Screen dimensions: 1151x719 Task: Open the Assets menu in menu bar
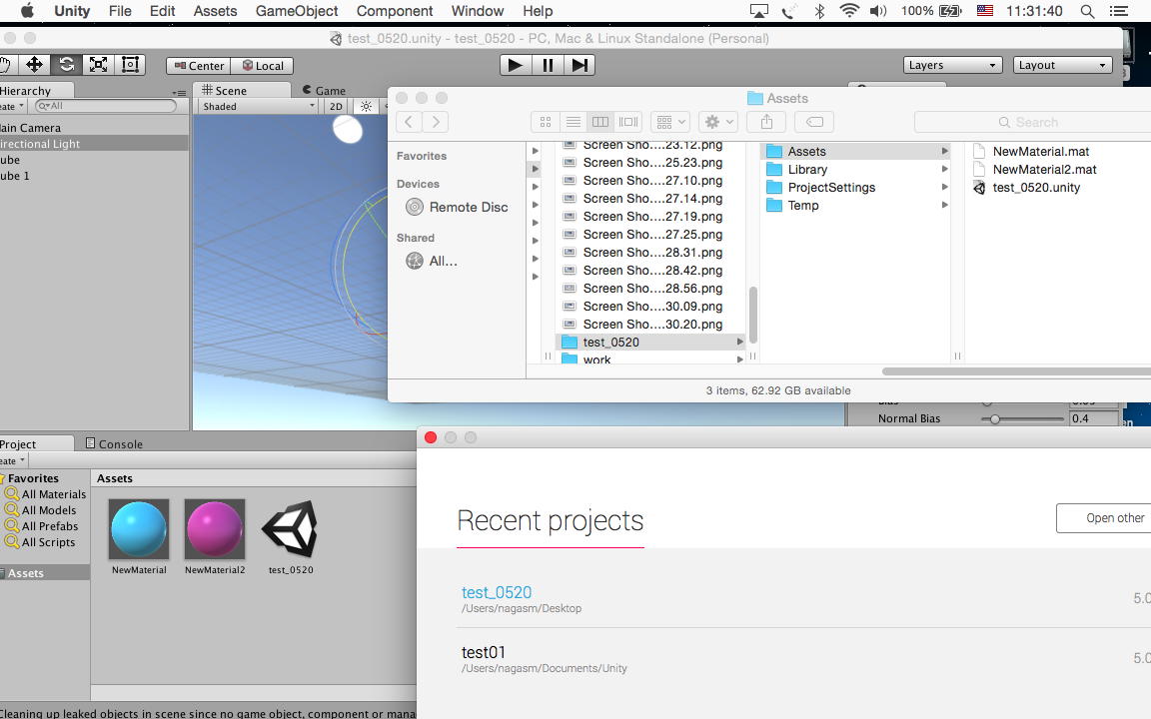(215, 11)
